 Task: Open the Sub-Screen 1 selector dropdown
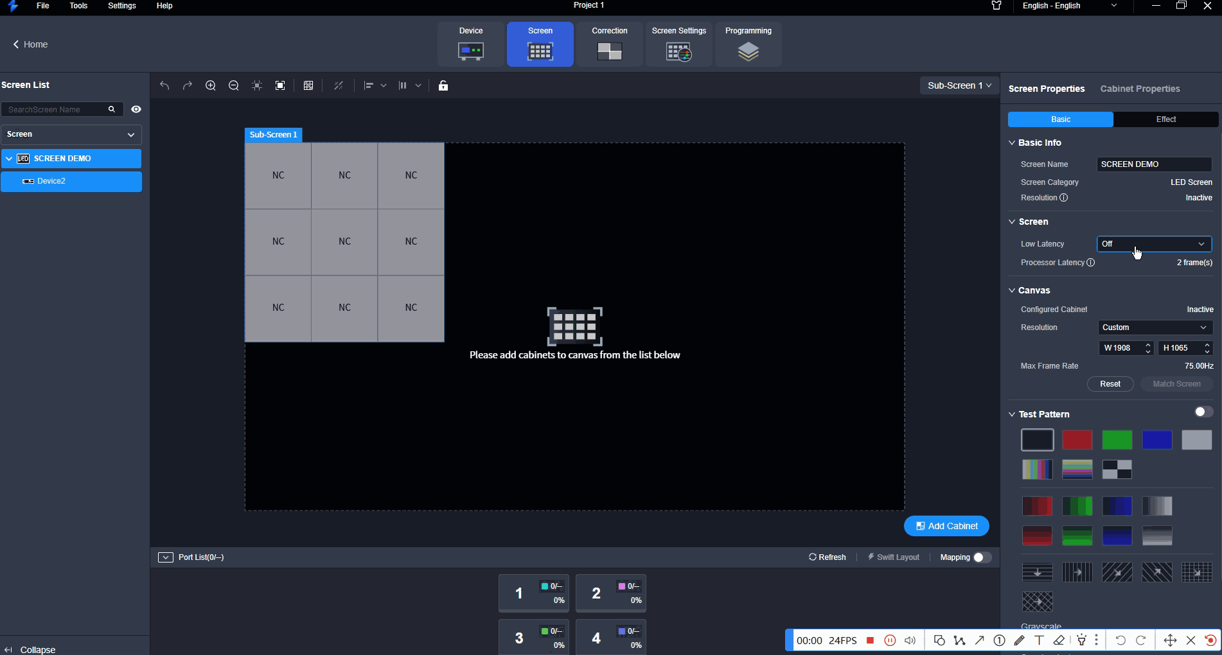point(959,85)
